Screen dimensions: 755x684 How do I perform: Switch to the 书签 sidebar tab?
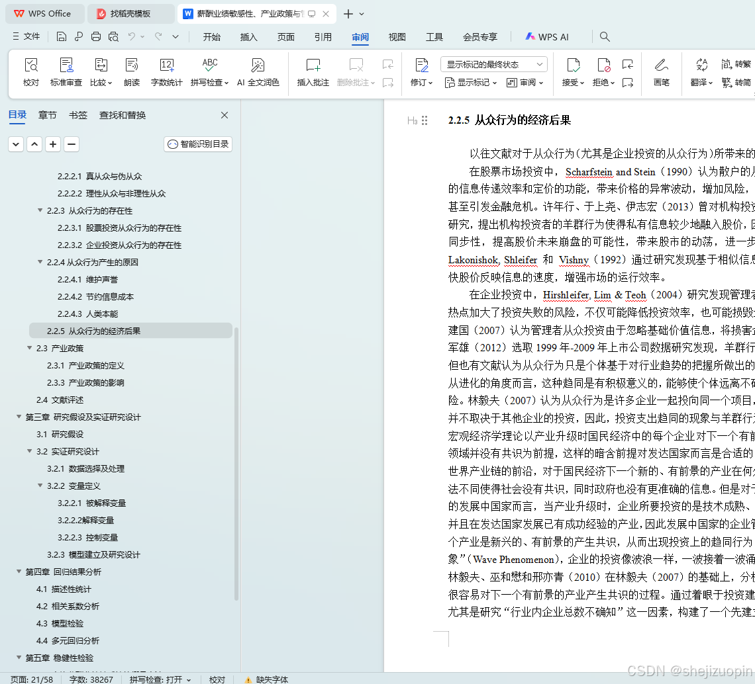pos(78,115)
